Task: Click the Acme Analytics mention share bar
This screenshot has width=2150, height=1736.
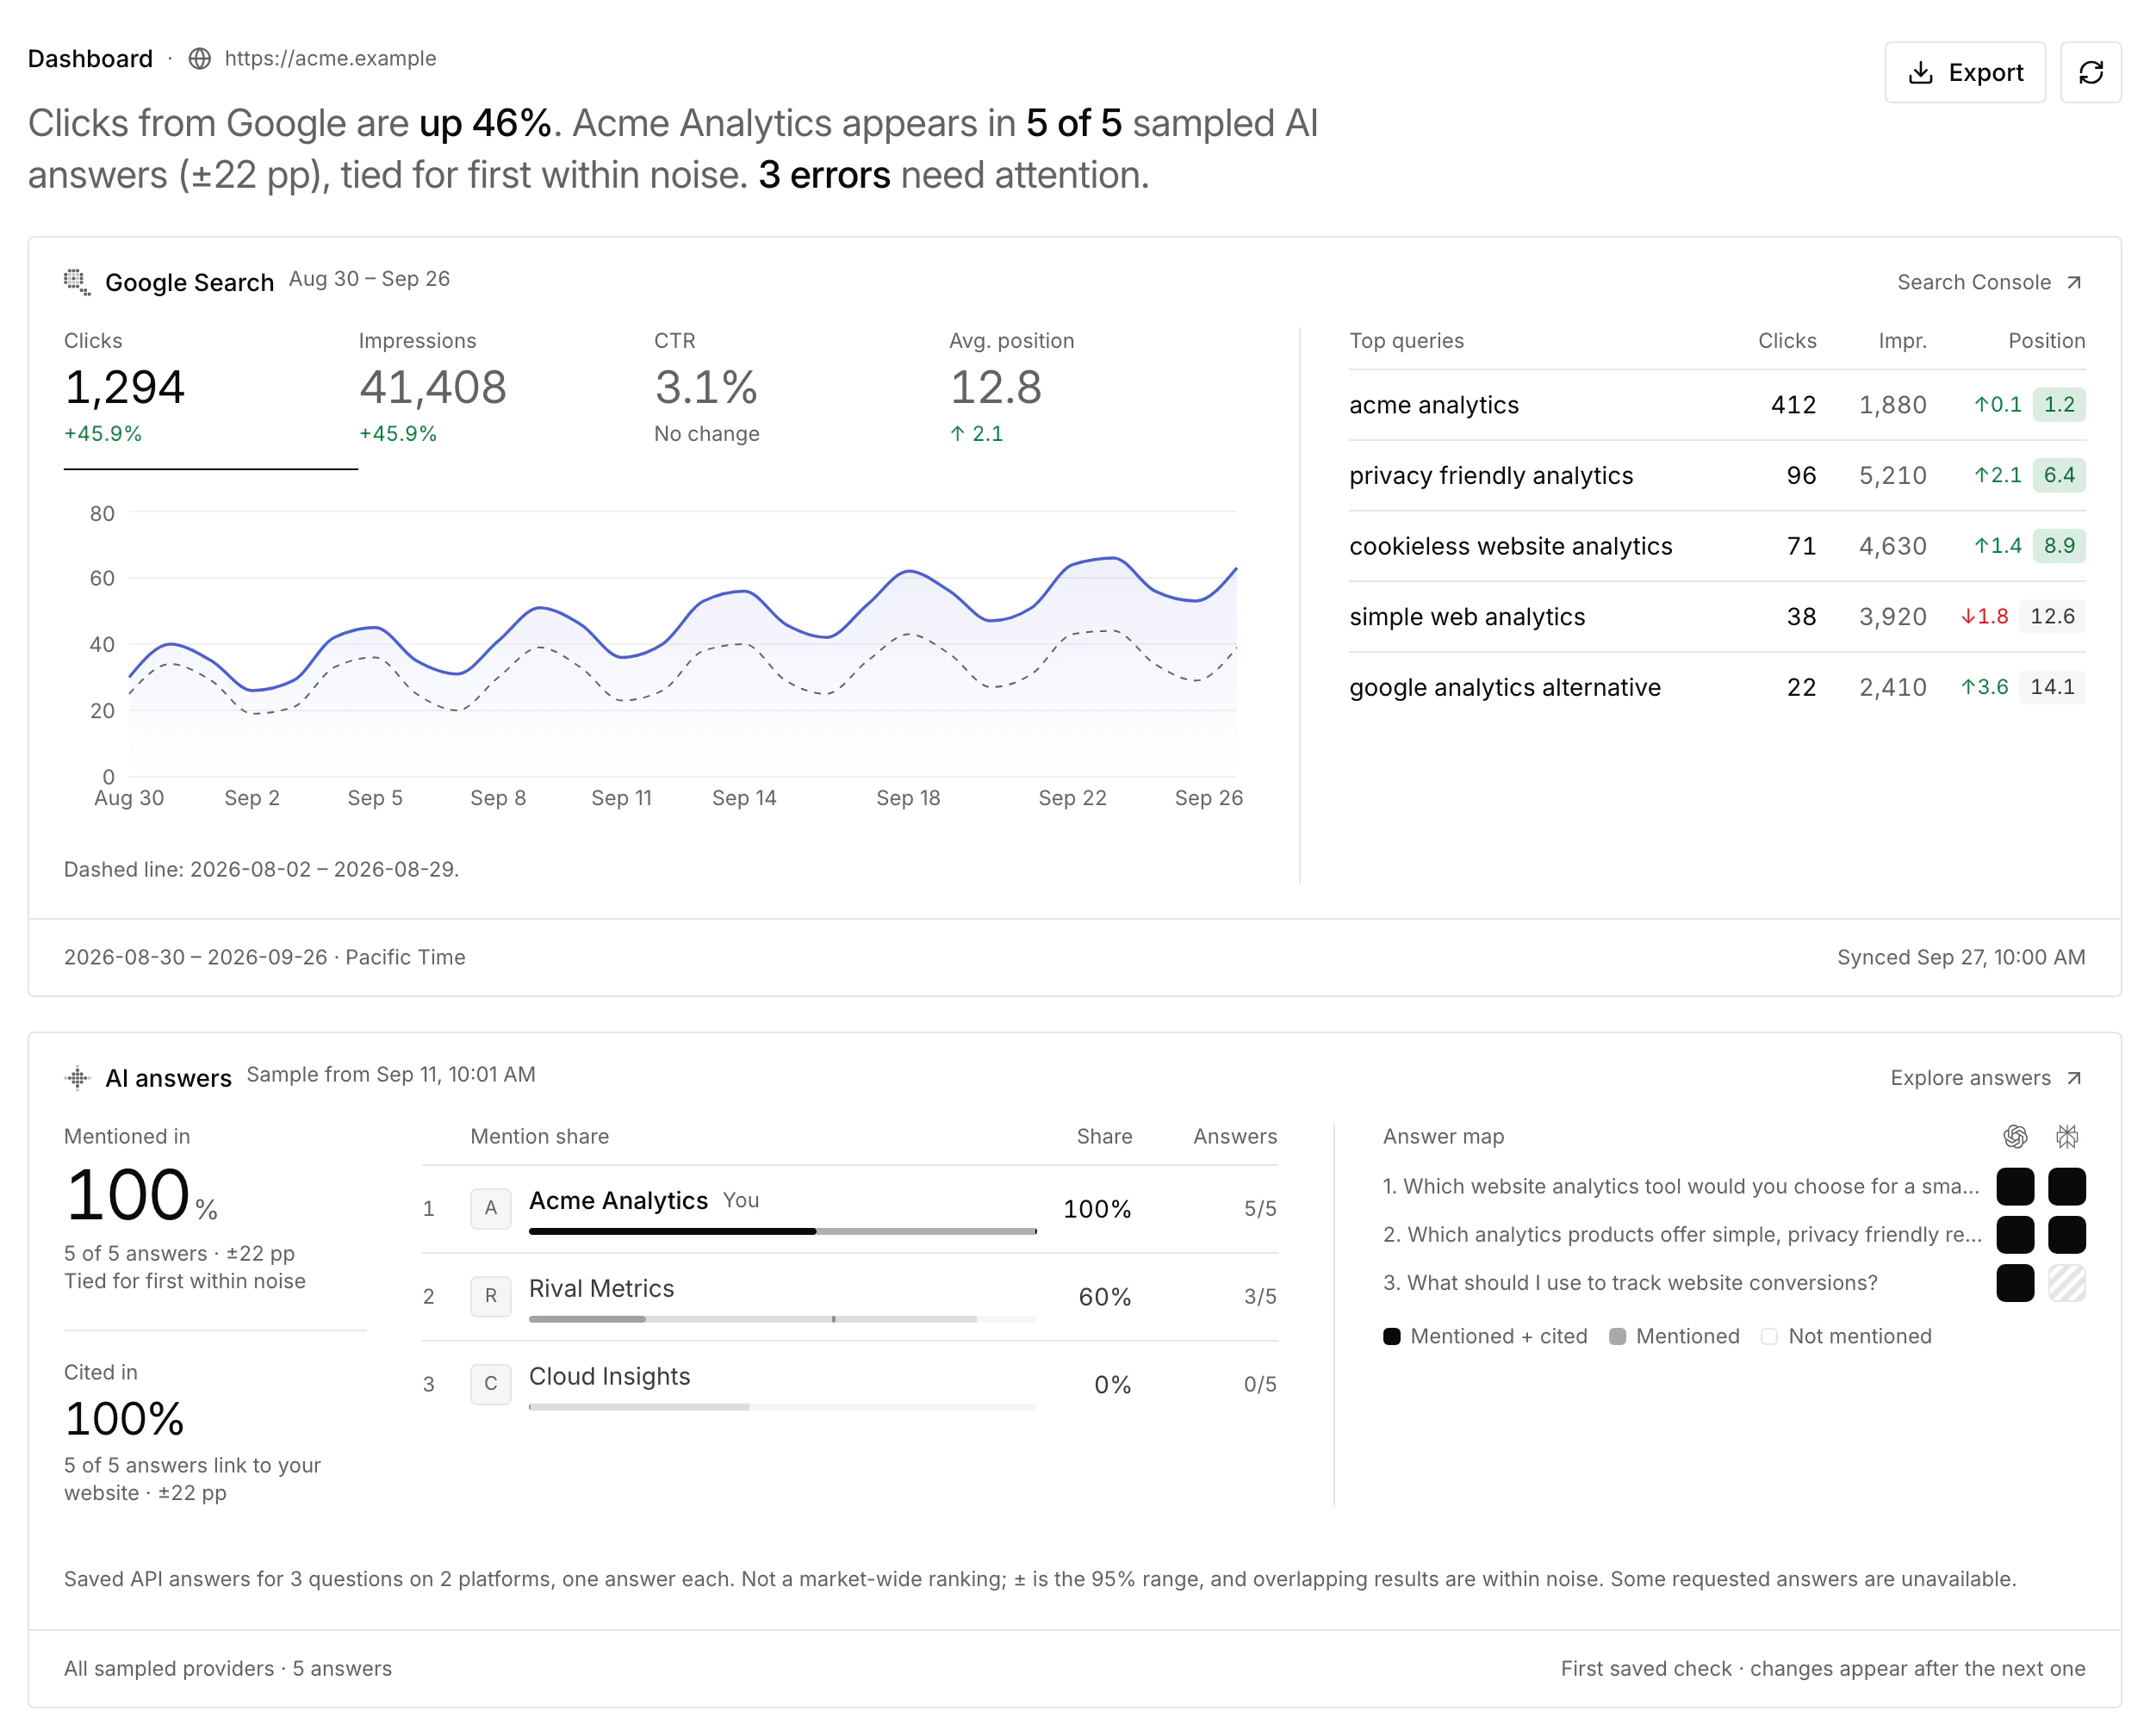Action: coord(782,1231)
